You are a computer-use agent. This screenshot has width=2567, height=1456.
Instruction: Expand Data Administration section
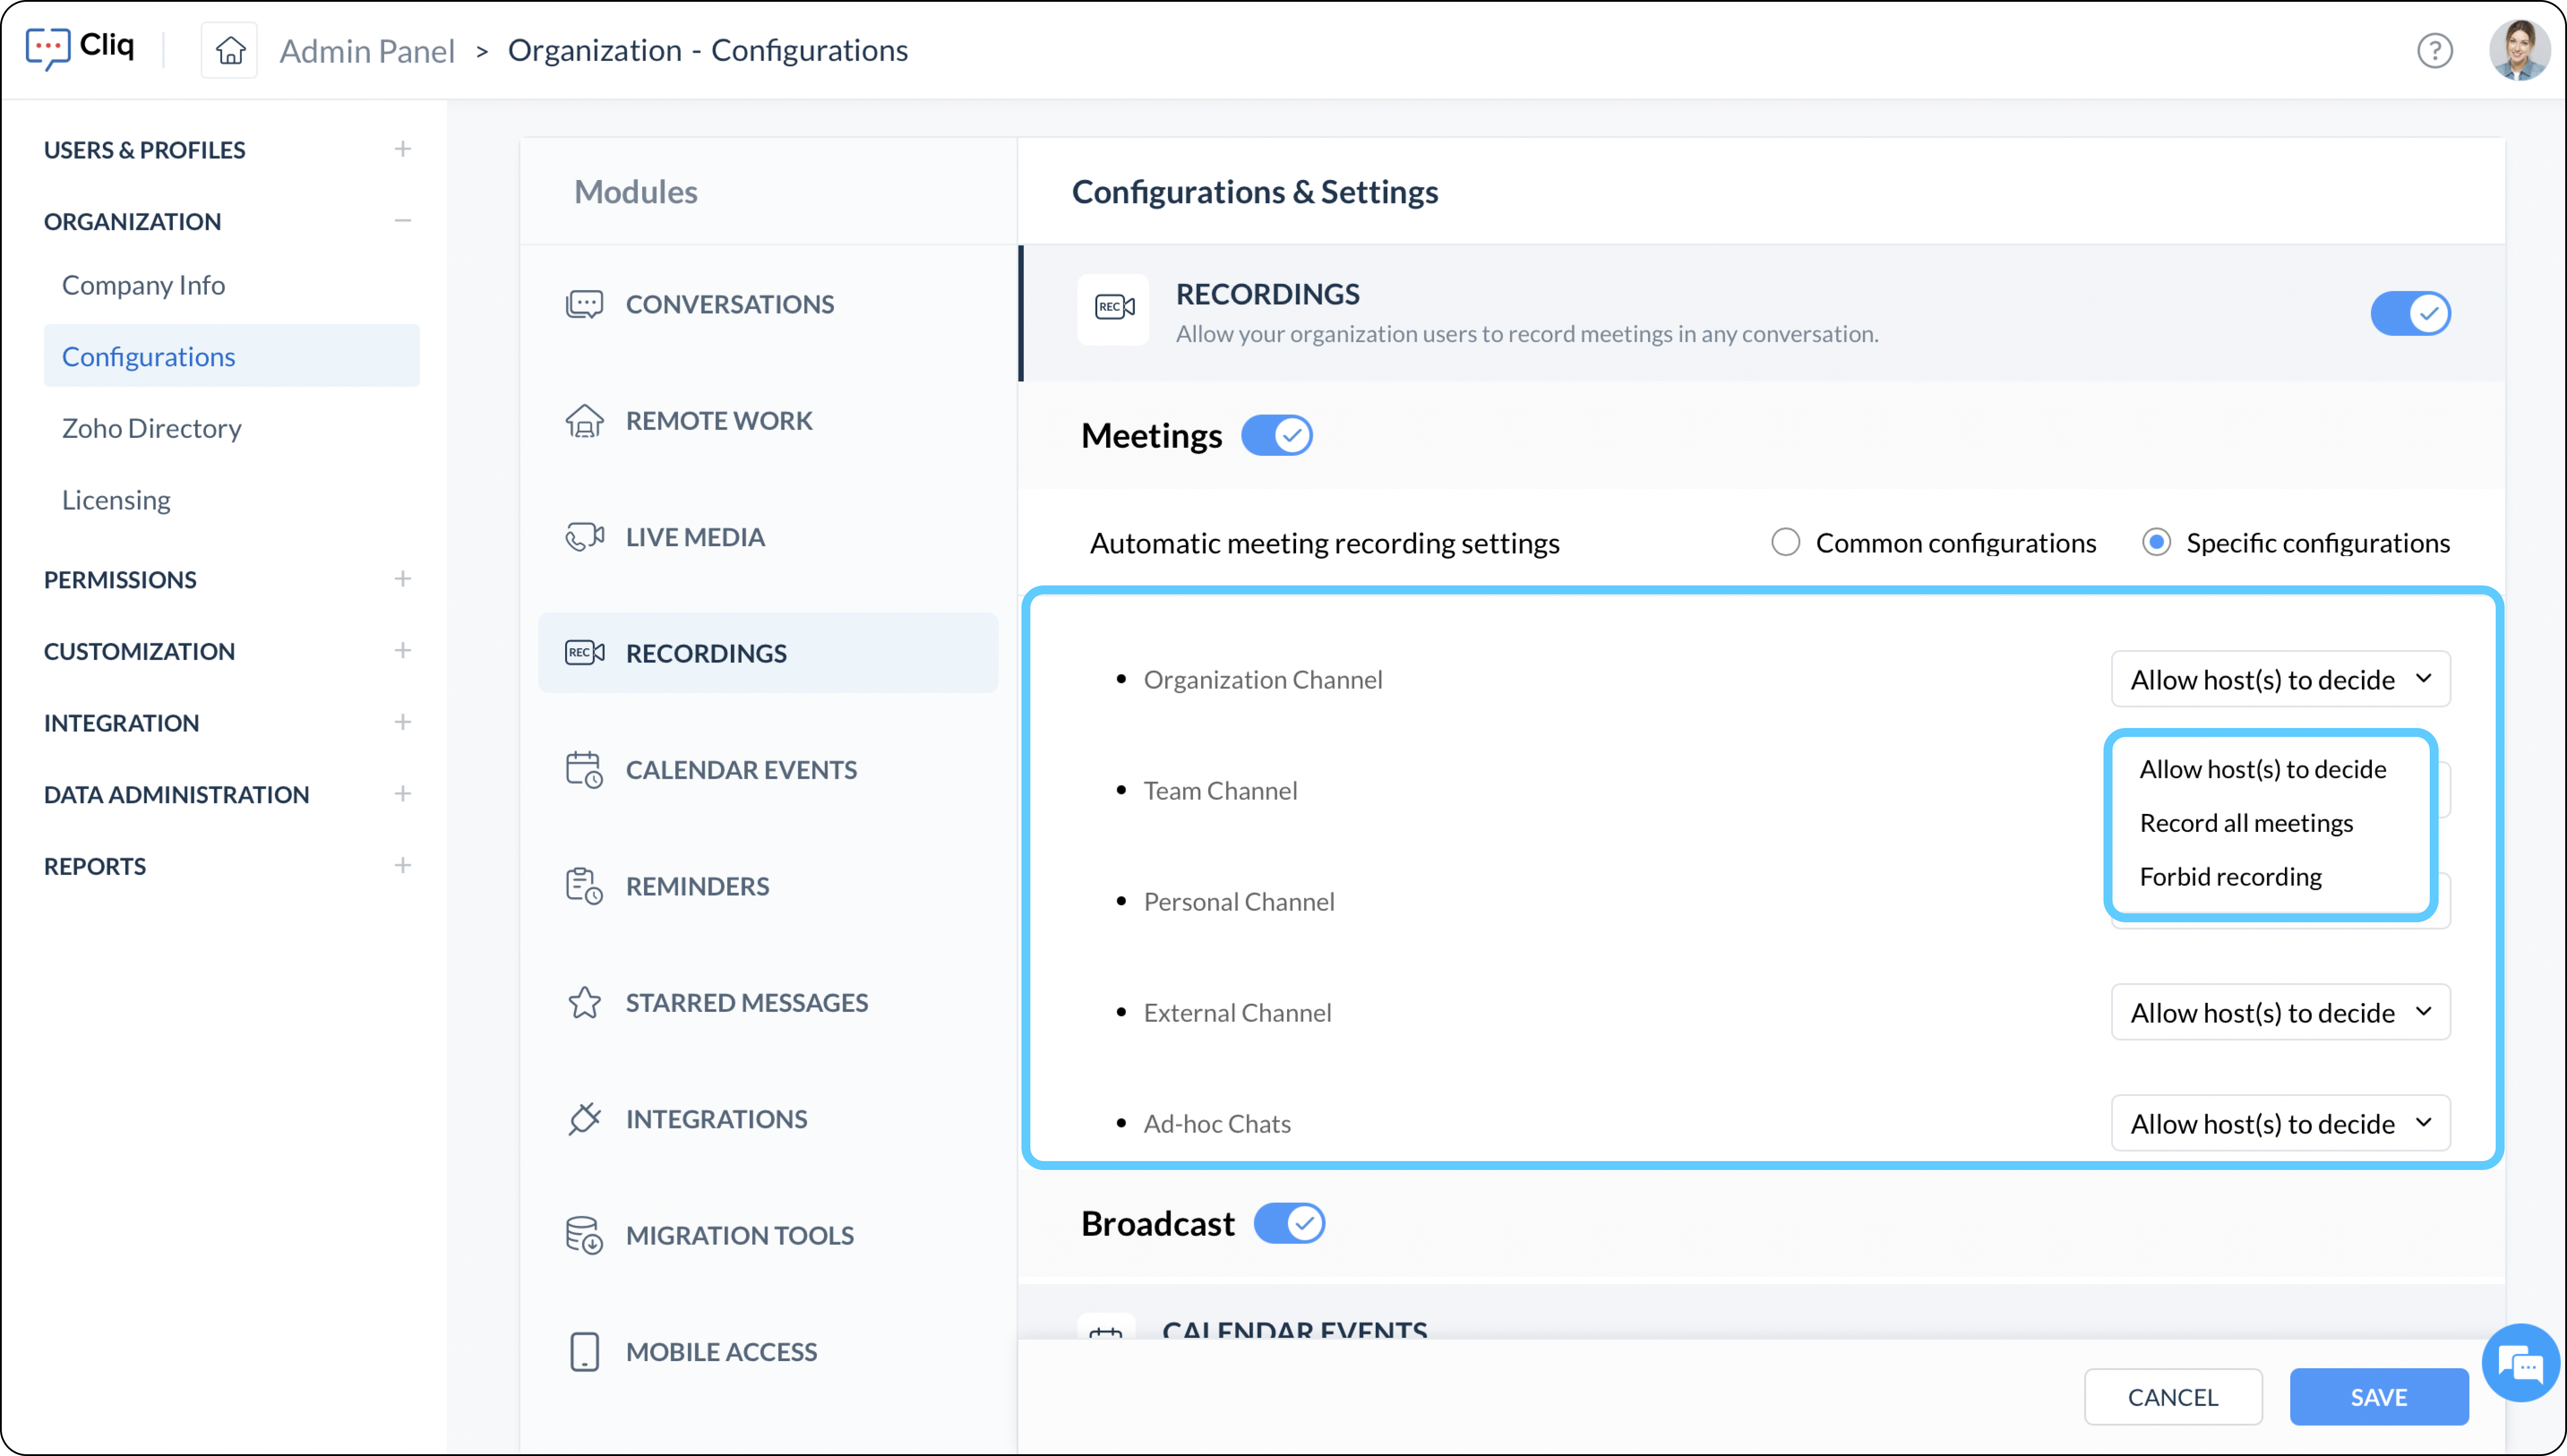coord(402,794)
